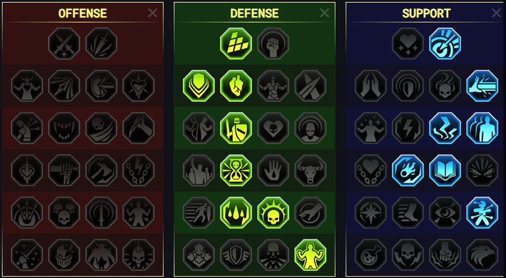The height and width of the screenshot is (278, 506).
Task: Click the Defense panel title
Action: [255, 13]
